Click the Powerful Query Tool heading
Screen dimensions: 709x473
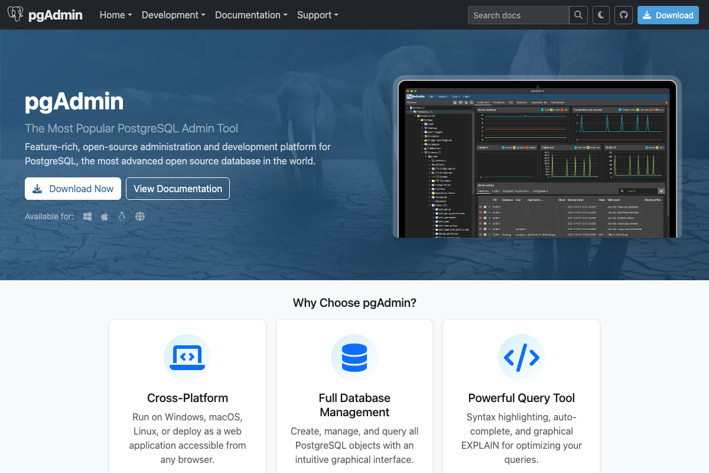(x=522, y=398)
